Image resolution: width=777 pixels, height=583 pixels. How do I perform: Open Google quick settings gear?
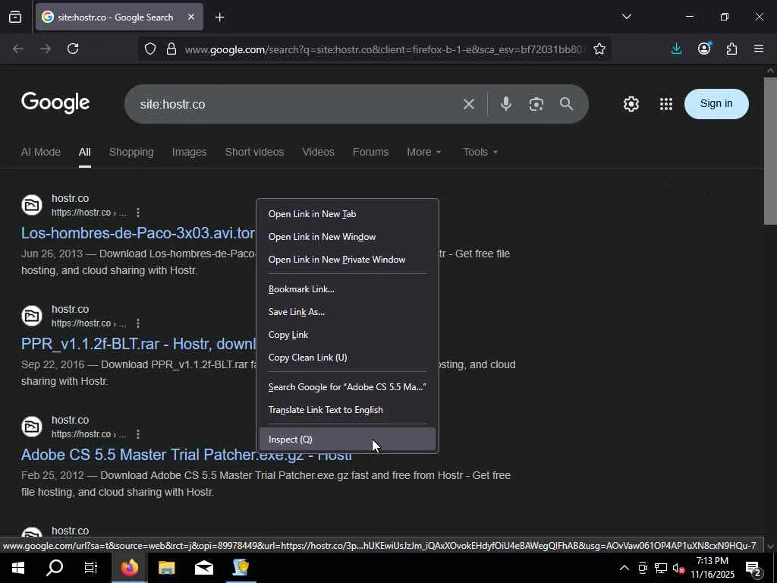(631, 104)
